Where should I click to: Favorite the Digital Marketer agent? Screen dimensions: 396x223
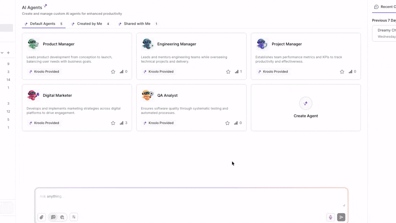(x=113, y=123)
